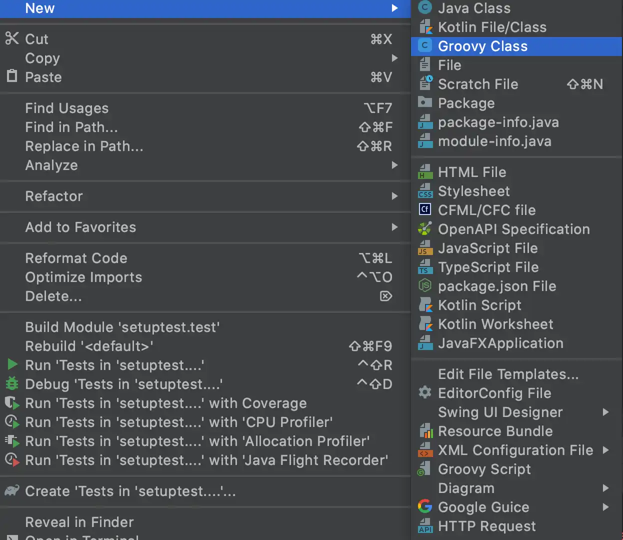Expand the Swing UI Designer submenu arrow
The height and width of the screenshot is (540, 623).
pos(605,412)
